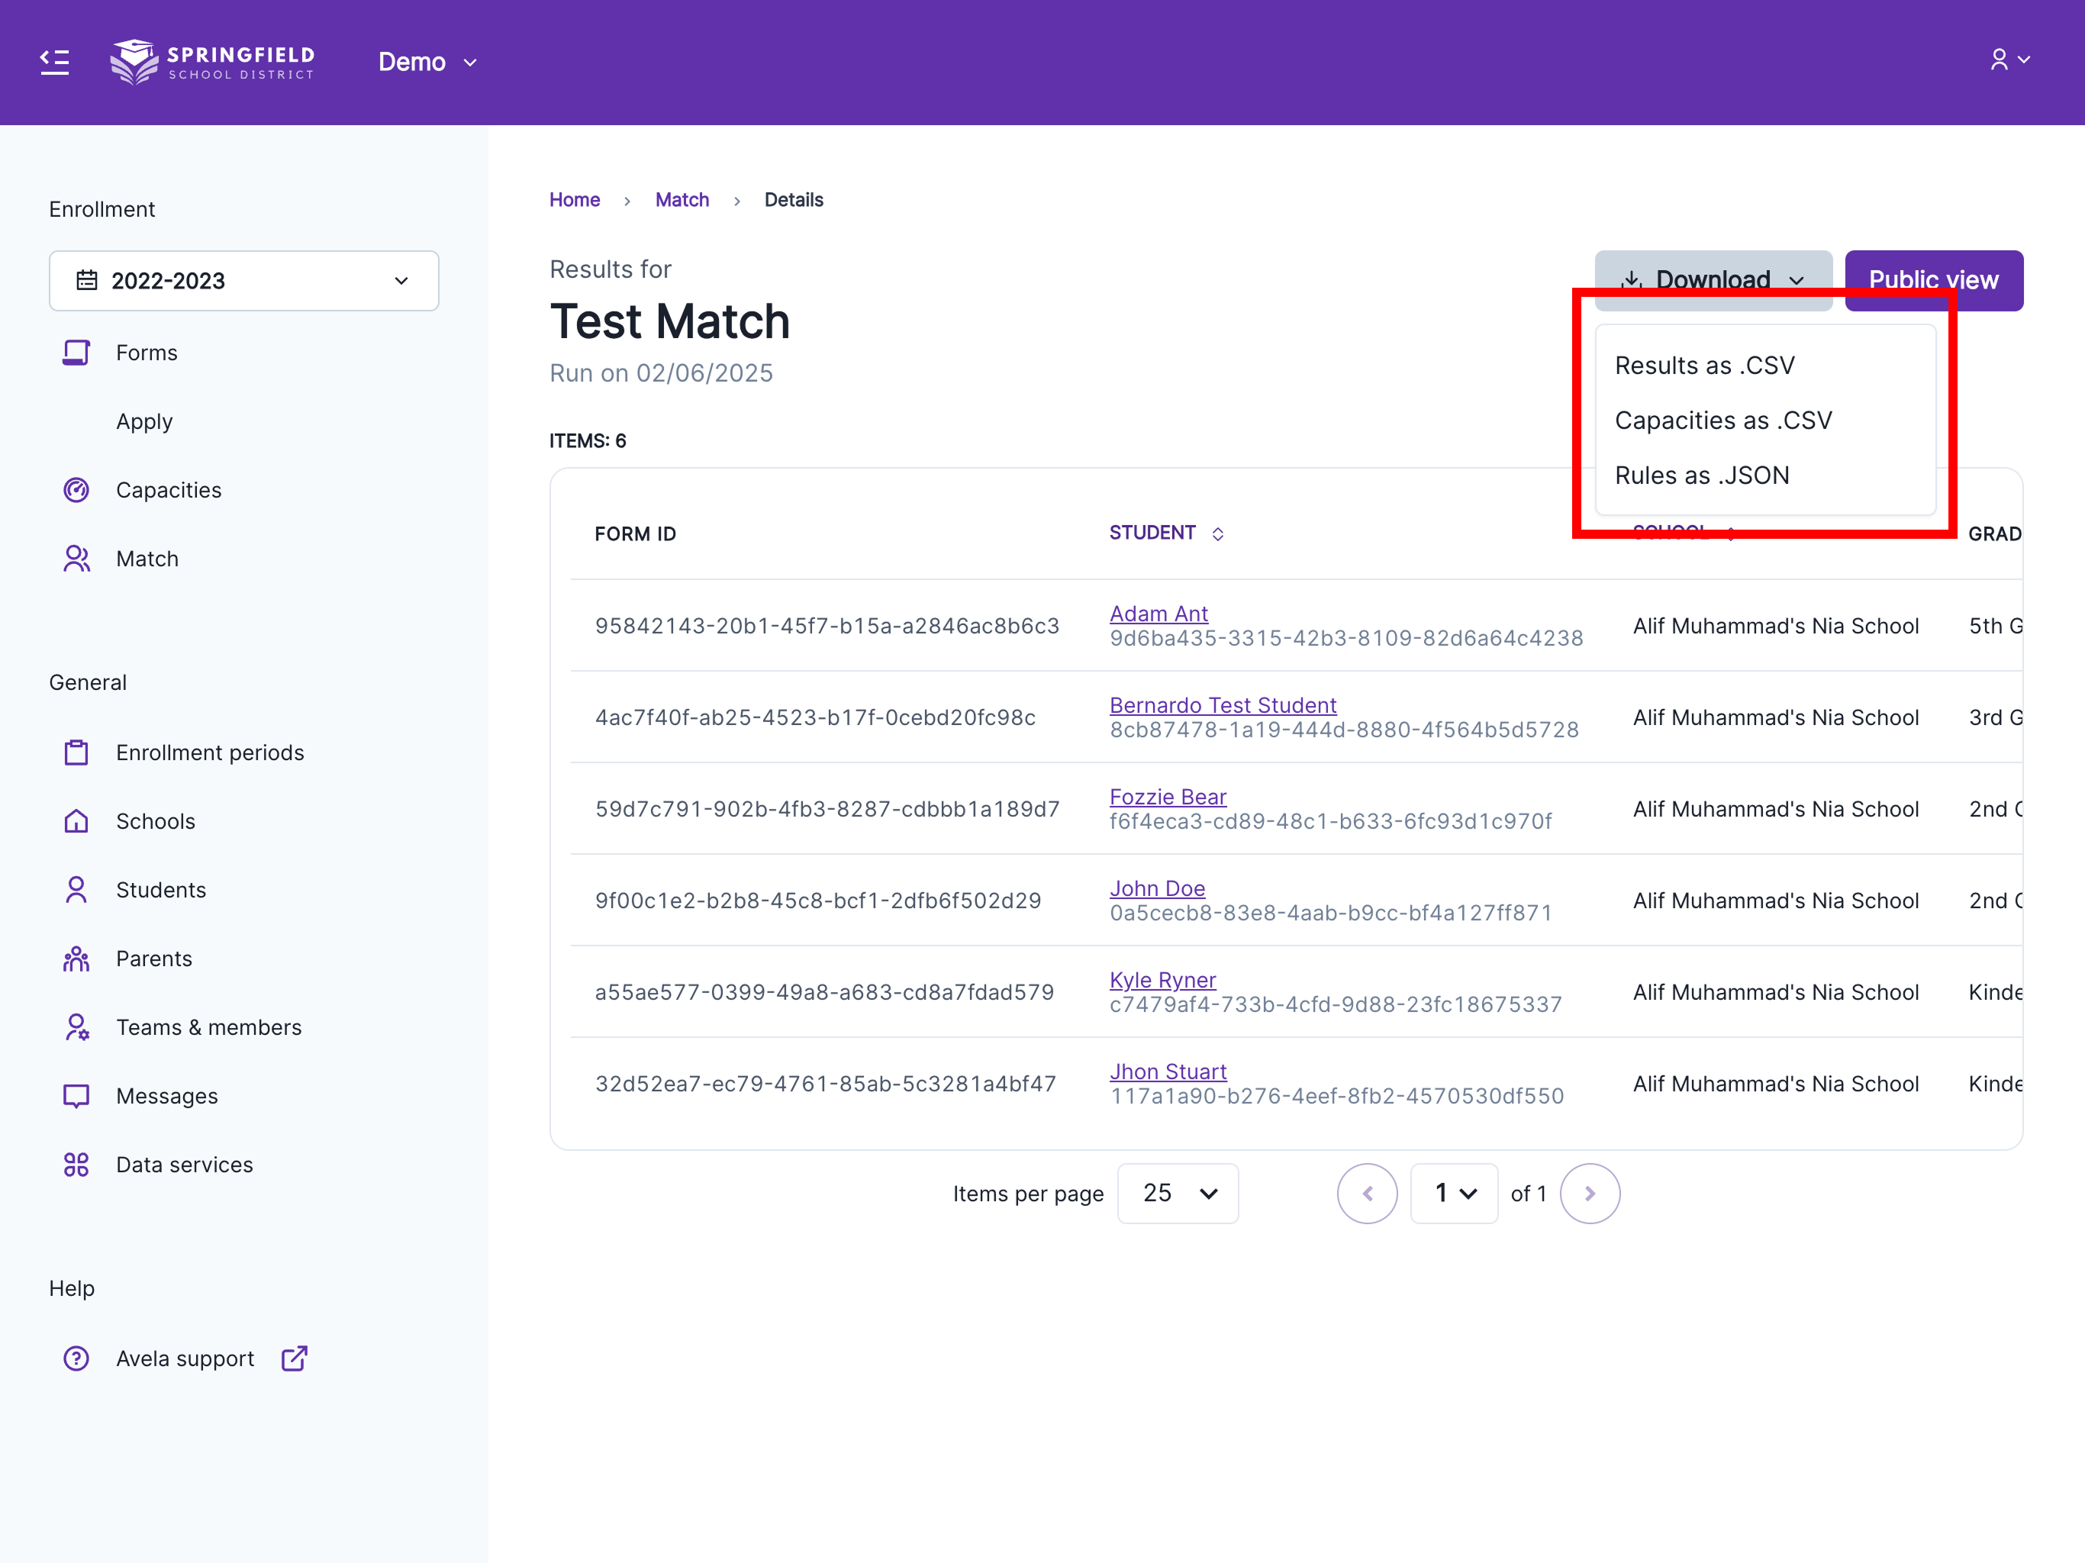Open Schools in the sidebar
Screen dimensions: 2085x1563
156,821
